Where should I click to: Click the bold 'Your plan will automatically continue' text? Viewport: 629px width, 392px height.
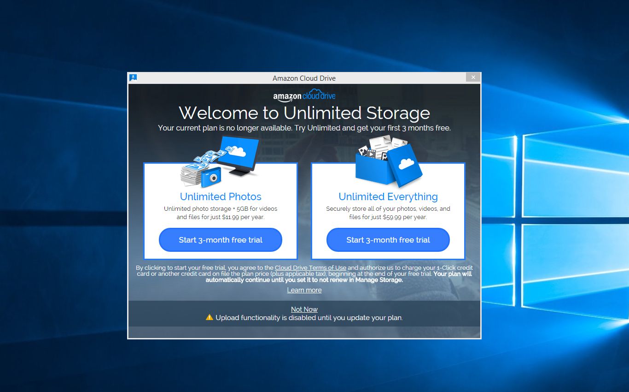click(x=339, y=277)
